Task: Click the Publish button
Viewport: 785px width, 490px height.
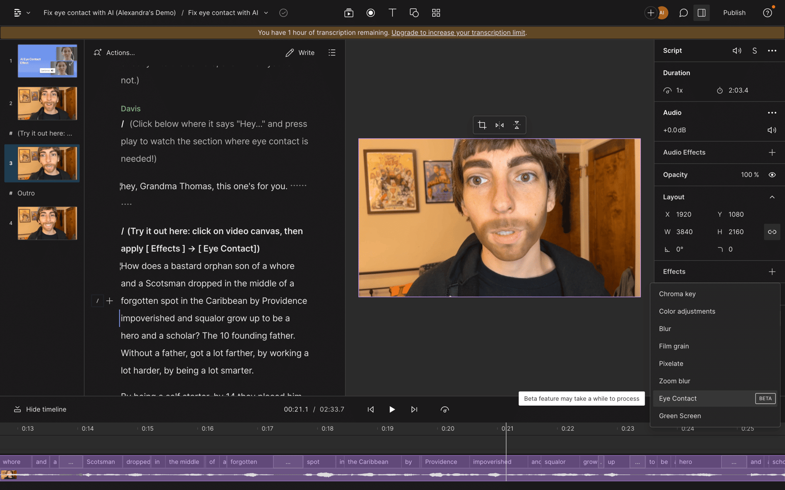Action: [734, 13]
